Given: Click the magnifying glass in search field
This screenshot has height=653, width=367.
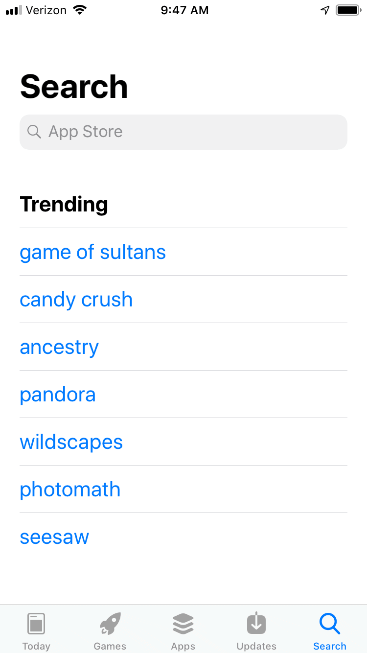Looking at the screenshot, I should click(34, 132).
